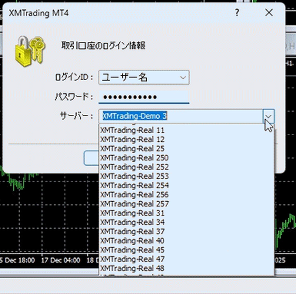Select XMTrading-Real 256 entry

pyautogui.click(x=187, y=195)
